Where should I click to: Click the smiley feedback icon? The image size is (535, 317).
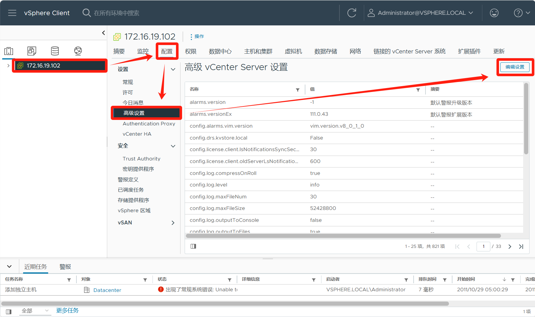point(494,13)
